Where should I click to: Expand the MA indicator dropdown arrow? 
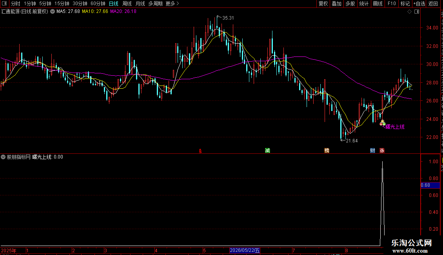[x=53, y=12]
